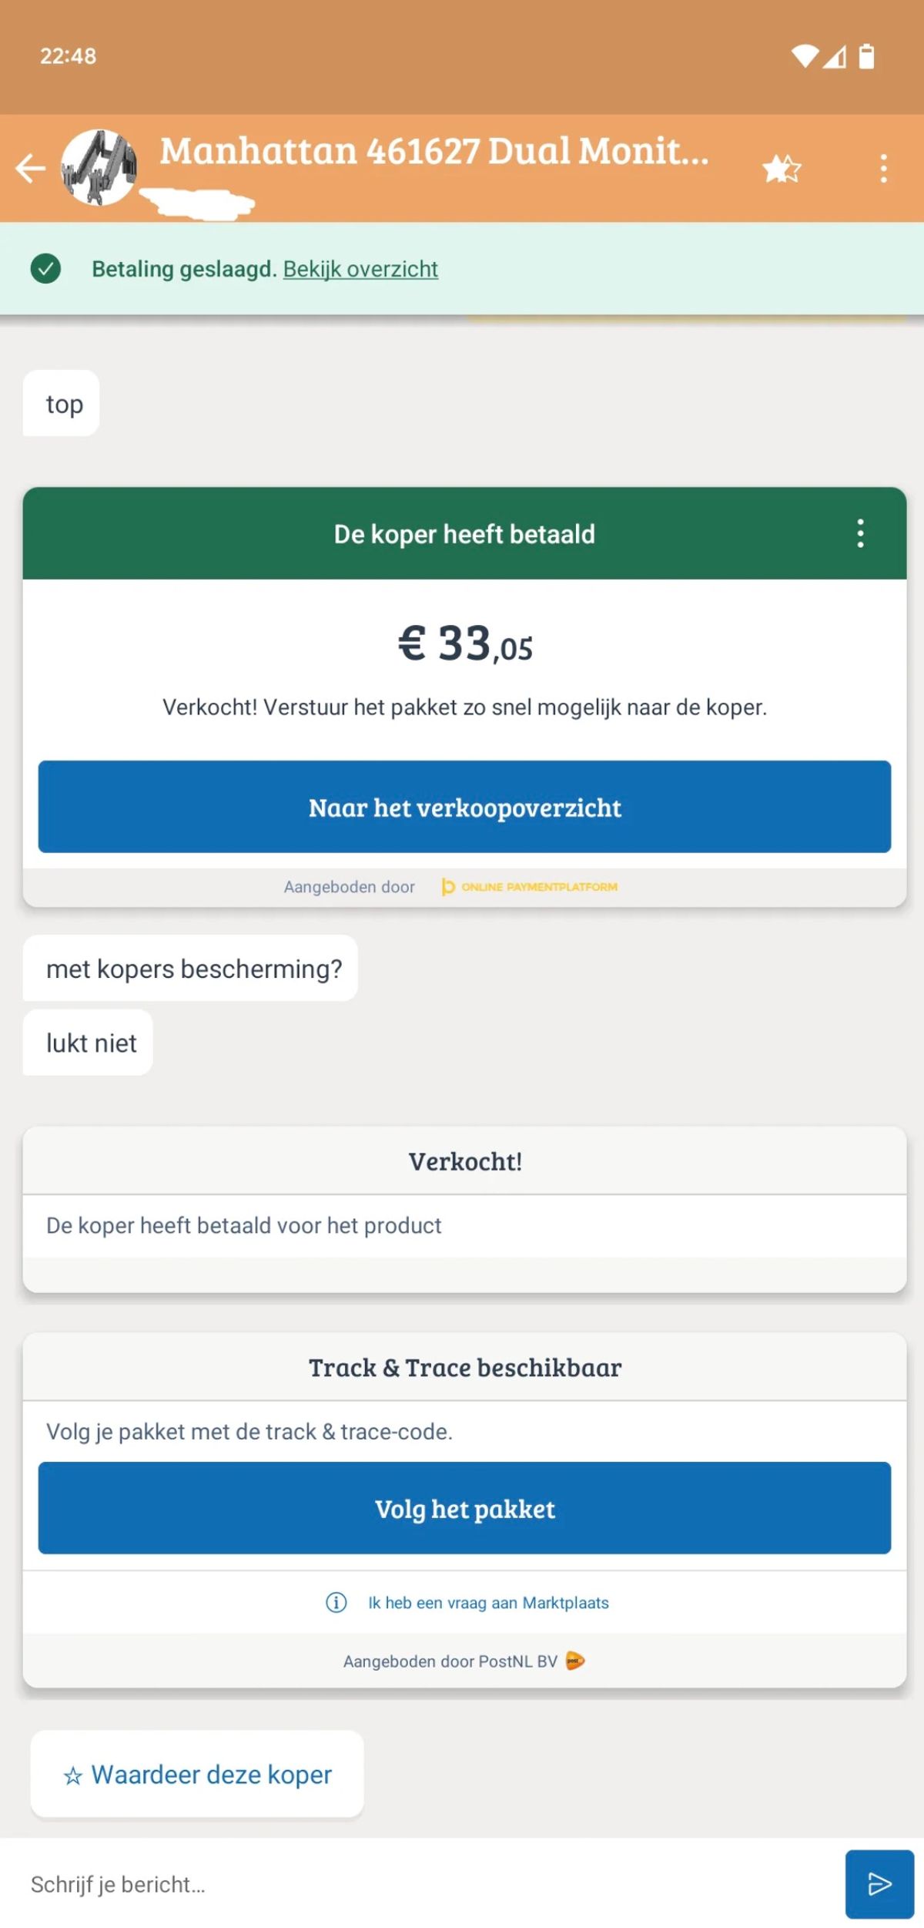Image resolution: width=924 pixels, height=1928 pixels.
Task: Expand payment card three-dot options menu
Action: pyautogui.click(x=861, y=533)
